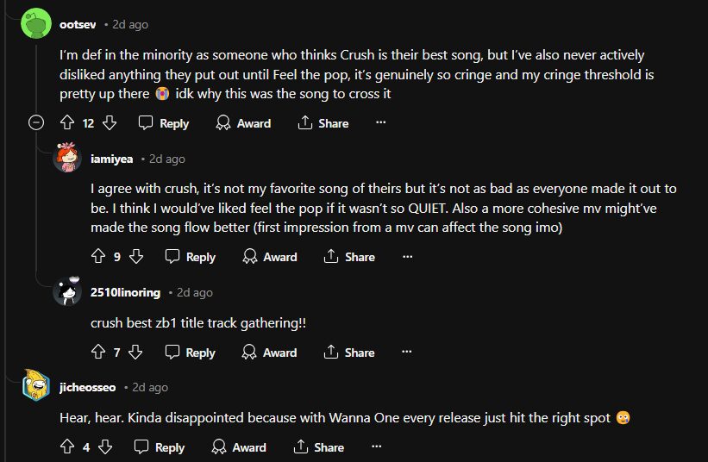Downvote iamiyea's reply

(x=135, y=257)
